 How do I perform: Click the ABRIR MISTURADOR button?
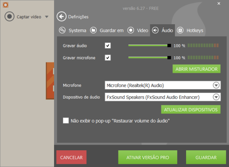[196, 69]
